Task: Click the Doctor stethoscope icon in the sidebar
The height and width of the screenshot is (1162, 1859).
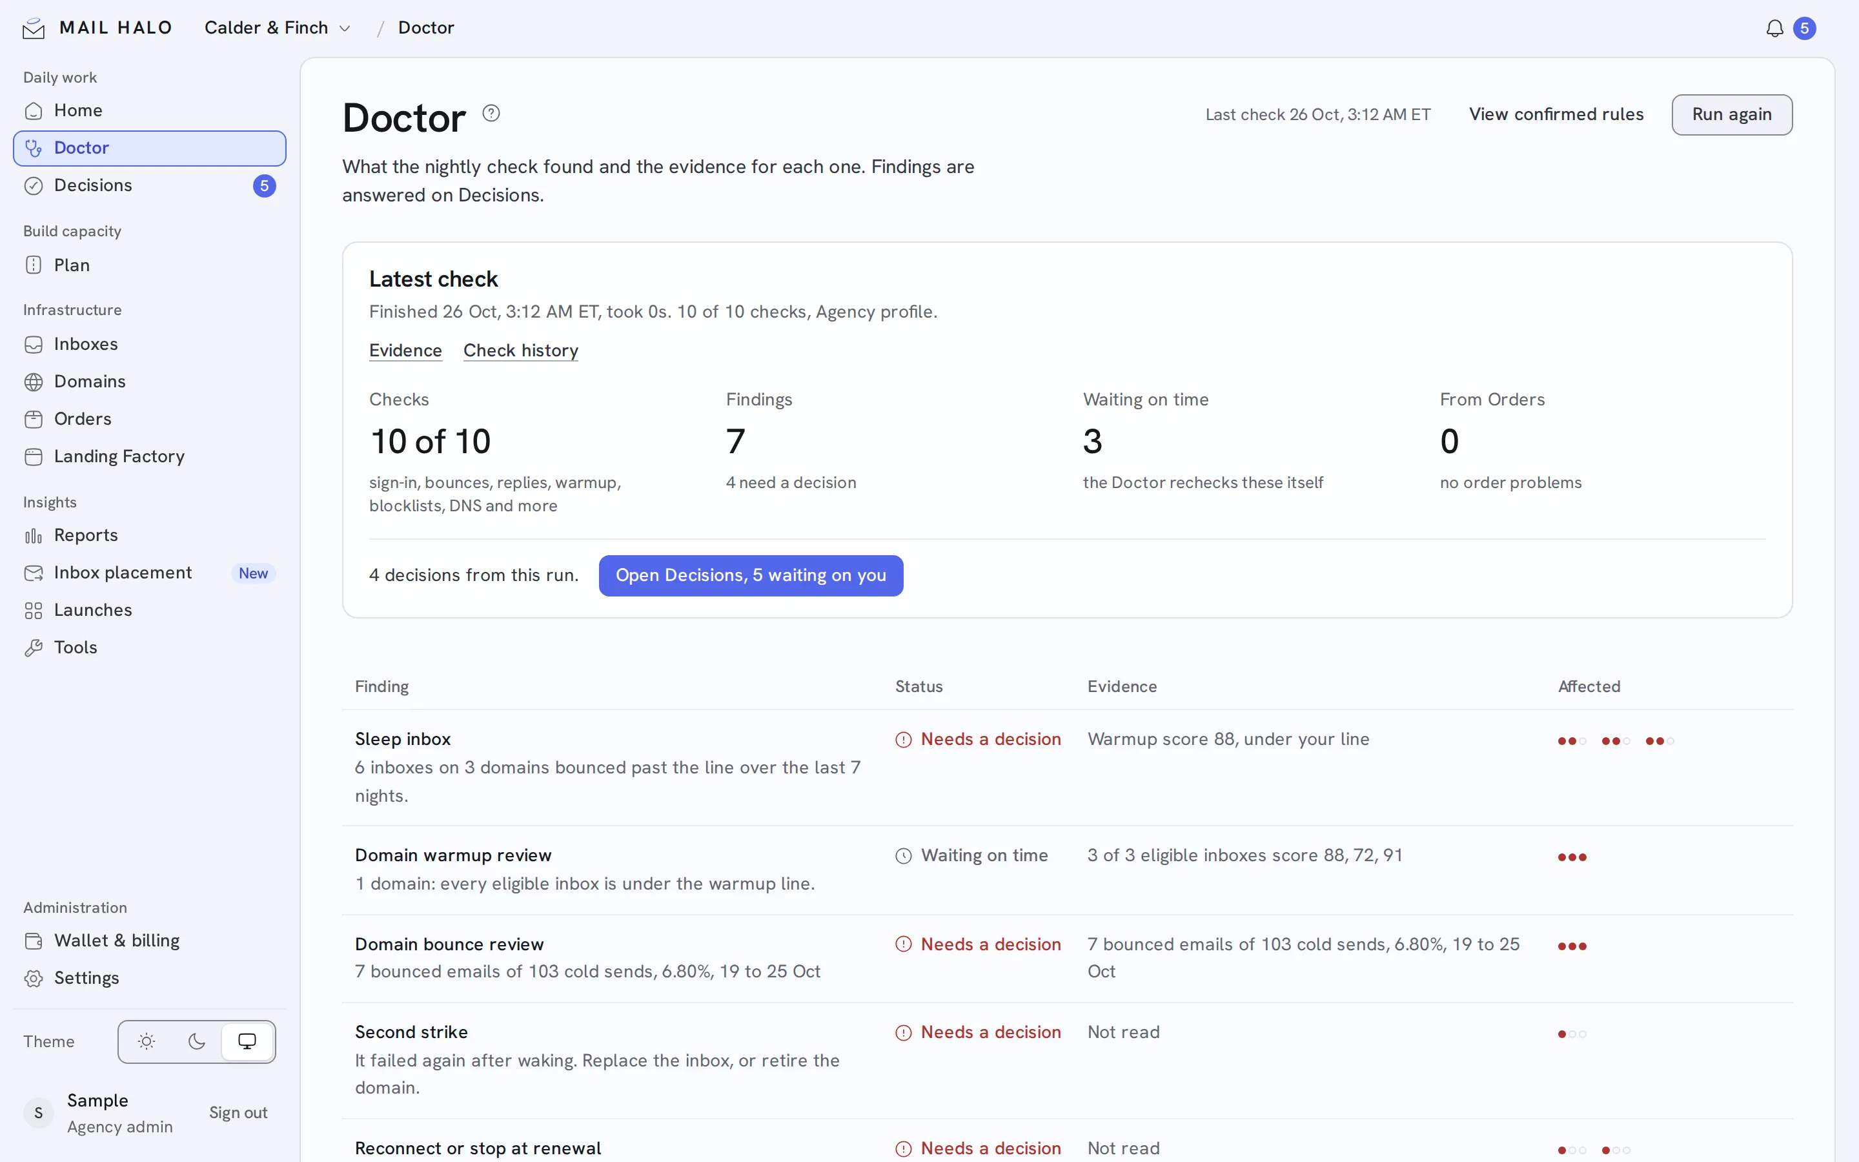Action: point(33,148)
